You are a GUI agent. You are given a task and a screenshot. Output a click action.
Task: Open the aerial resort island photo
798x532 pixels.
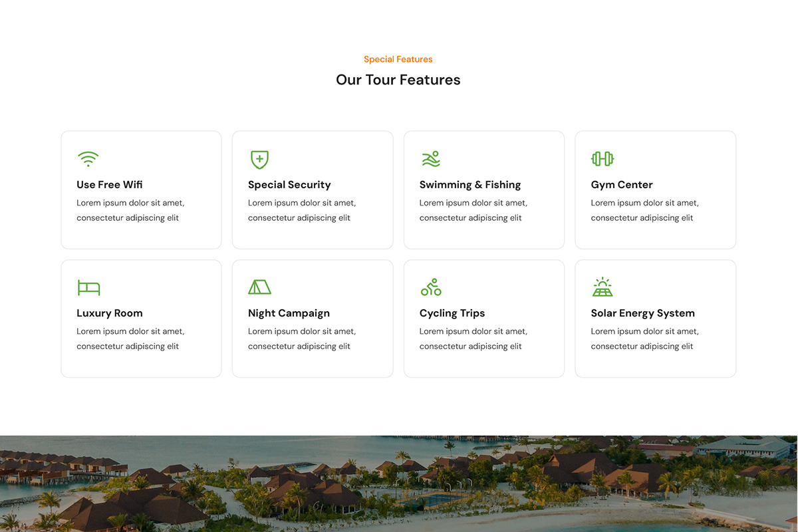tap(399, 483)
